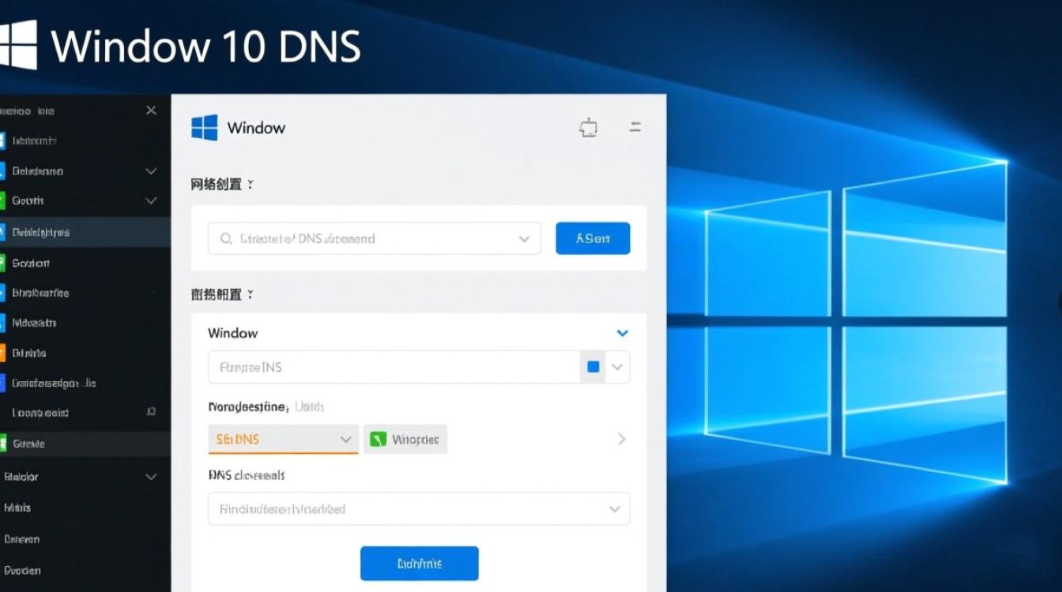The image size is (1062, 592).
Task: Click the blue confirm button at the bottom
Action: click(420, 563)
